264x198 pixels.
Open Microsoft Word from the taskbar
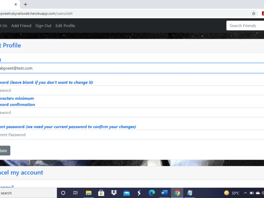(x=164, y=193)
